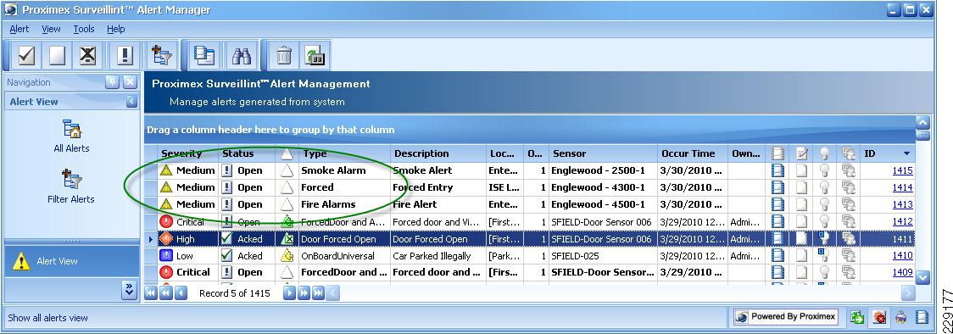
Task: Click grid scroll down arrow
Action: (922, 278)
